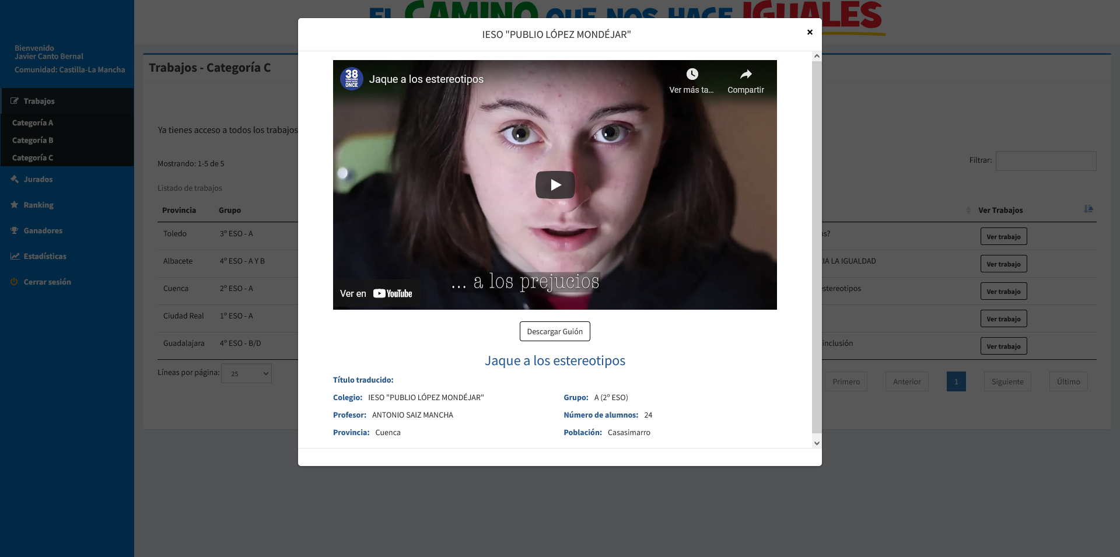Open video via Ver en YouTube logo

pyautogui.click(x=393, y=293)
